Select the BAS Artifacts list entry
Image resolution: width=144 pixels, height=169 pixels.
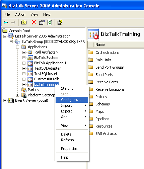[x=106, y=134]
